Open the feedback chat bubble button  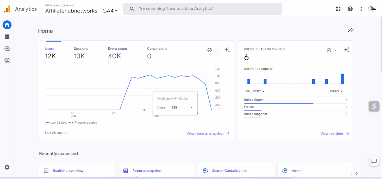point(374,161)
